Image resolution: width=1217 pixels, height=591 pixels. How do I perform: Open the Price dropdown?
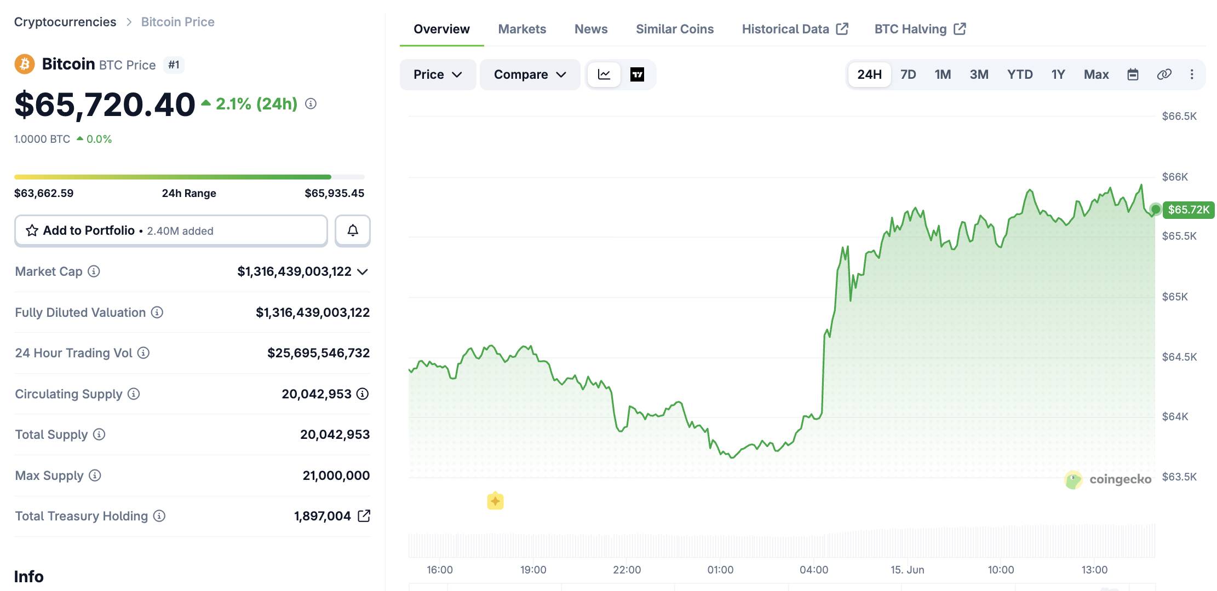pos(438,74)
